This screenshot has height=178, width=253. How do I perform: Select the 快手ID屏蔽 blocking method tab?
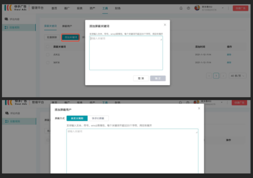[x=98, y=118]
